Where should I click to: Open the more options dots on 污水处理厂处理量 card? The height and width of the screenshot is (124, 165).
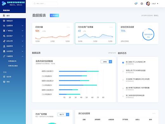pyautogui.click(x=111, y=27)
